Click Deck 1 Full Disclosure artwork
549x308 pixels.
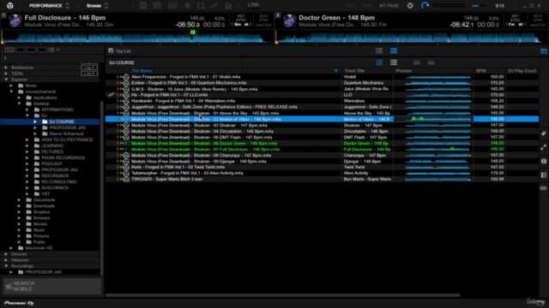(x=15, y=21)
